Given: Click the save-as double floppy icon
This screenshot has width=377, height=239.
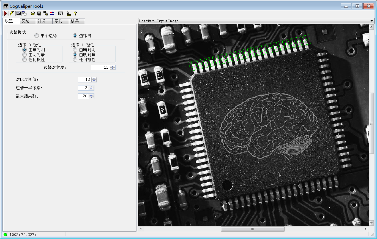Looking at the screenshot, I should tap(46, 13).
